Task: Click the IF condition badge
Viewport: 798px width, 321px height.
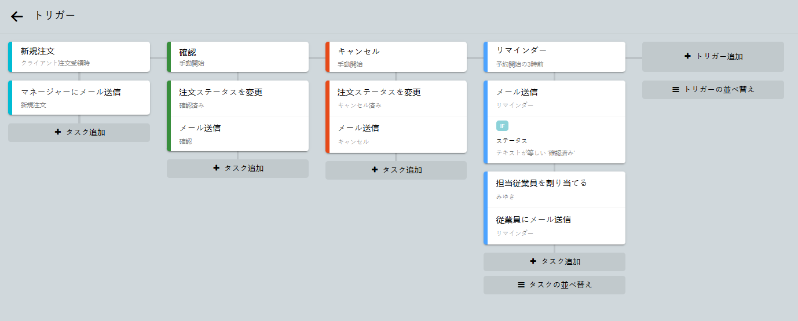Action: click(x=502, y=126)
